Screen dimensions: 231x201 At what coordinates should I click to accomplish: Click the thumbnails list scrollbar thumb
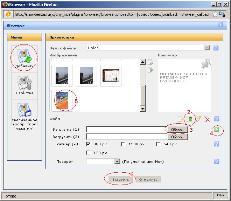click(x=142, y=95)
